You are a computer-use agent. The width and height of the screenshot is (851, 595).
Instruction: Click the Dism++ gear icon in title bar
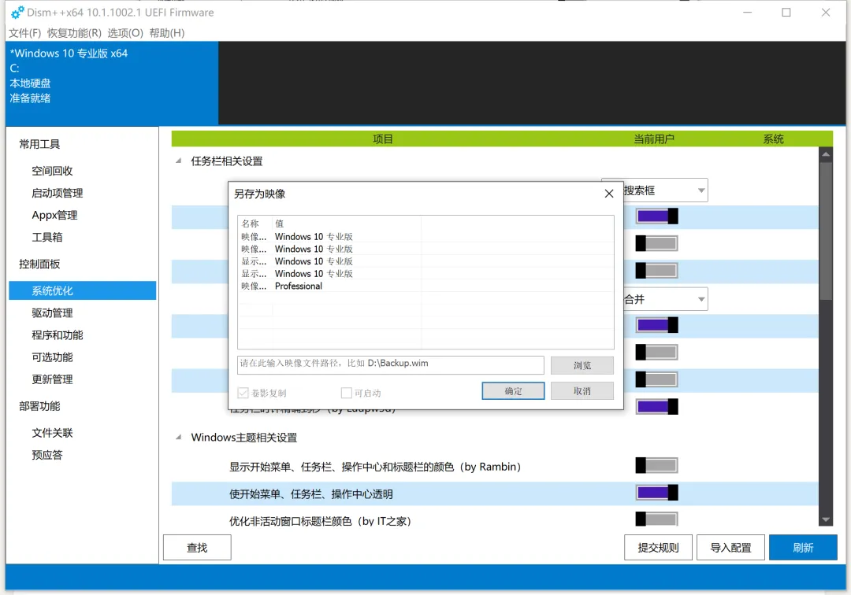click(x=17, y=12)
